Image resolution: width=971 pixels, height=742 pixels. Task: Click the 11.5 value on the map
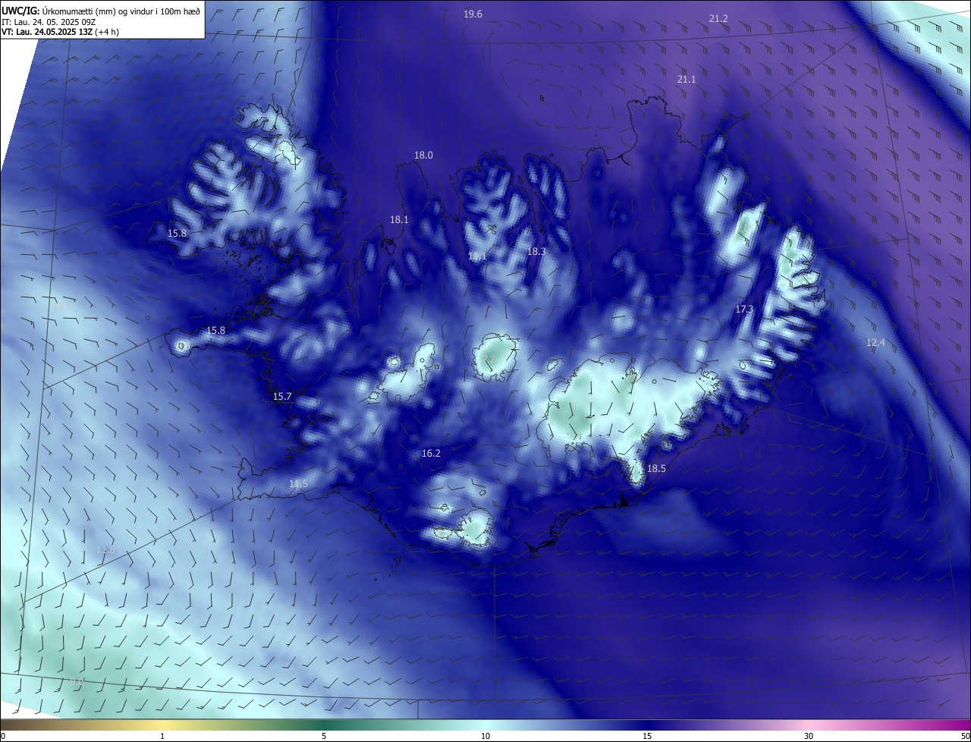[298, 484]
